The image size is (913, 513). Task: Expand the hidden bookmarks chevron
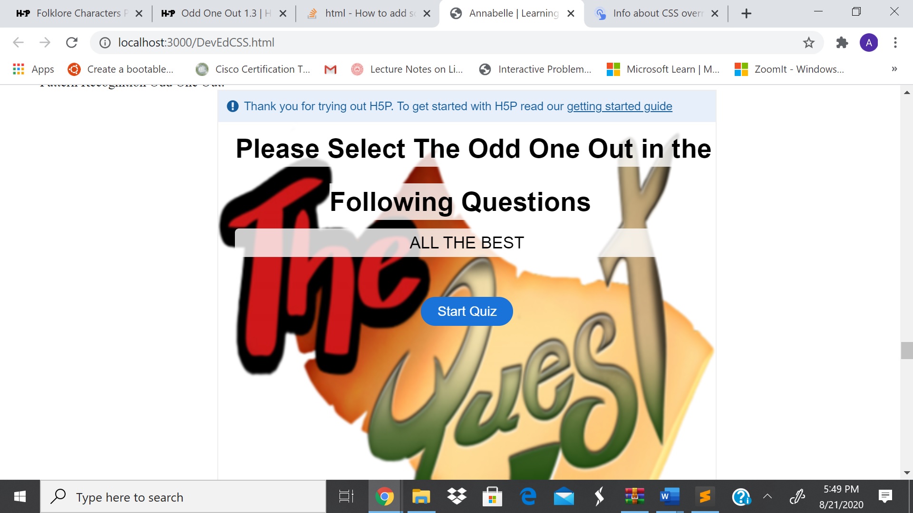894,69
